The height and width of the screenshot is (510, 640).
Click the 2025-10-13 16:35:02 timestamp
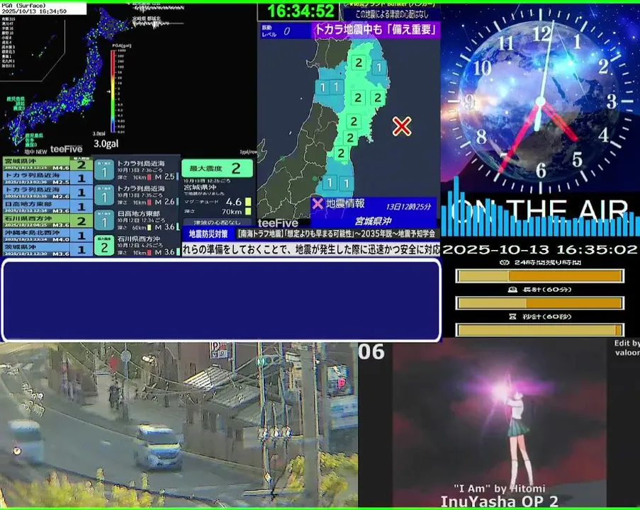[x=539, y=249]
